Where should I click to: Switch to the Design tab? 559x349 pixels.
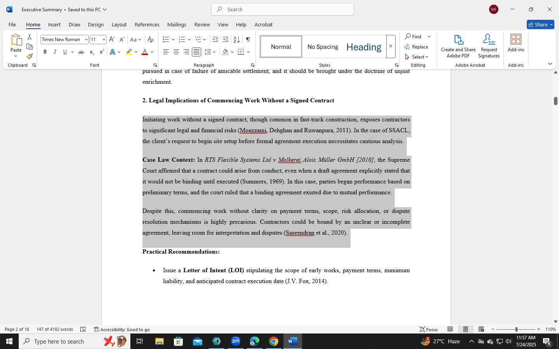tap(96, 24)
